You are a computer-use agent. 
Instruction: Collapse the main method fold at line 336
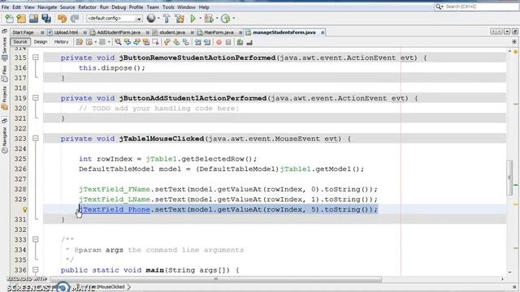pos(36,270)
